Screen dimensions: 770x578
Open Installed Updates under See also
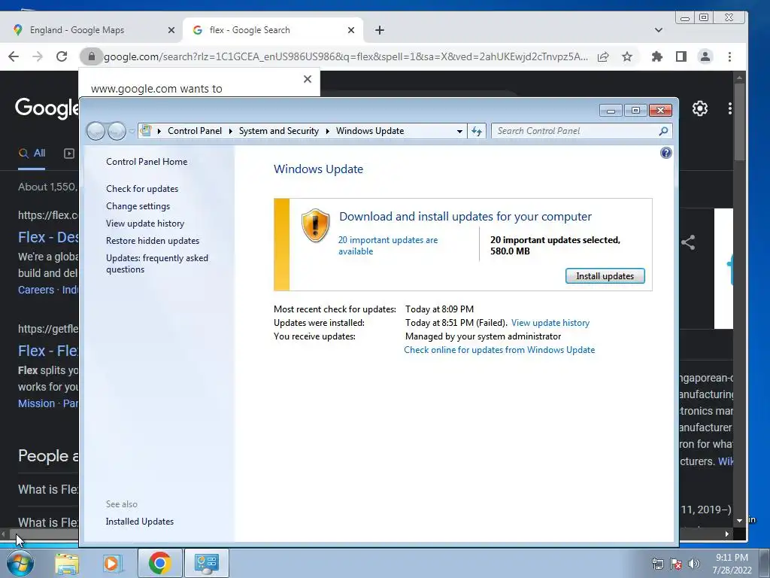[x=139, y=522]
